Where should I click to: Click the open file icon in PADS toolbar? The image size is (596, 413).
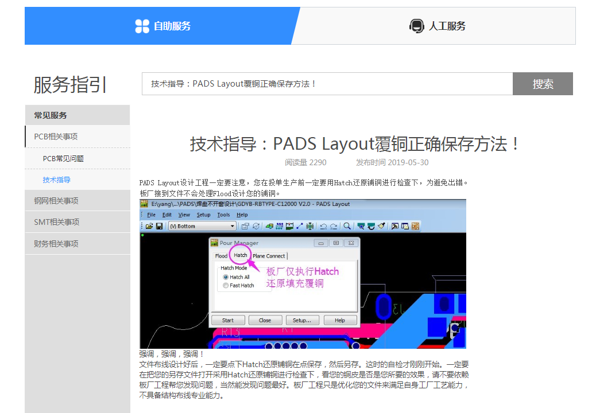tap(149, 227)
